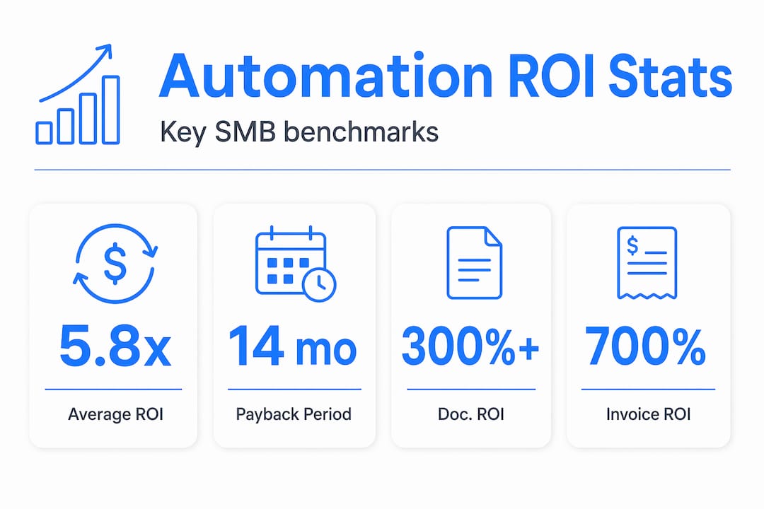Click the small clock on the calendar icon
Viewport: 764px width, 509px height.
click(319, 284)
